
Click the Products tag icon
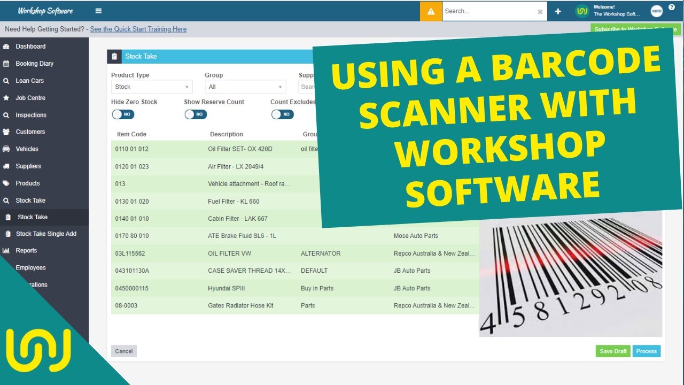pyautogui.click(x=6, y=183)
